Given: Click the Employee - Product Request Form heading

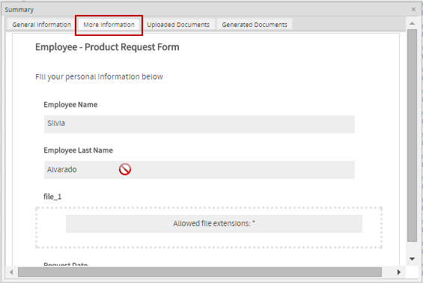Looking at the screenshot, I should click(107, 47).
